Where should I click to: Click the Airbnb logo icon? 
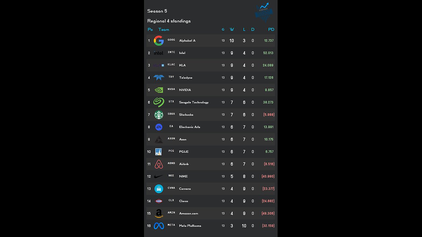point(159,164)
